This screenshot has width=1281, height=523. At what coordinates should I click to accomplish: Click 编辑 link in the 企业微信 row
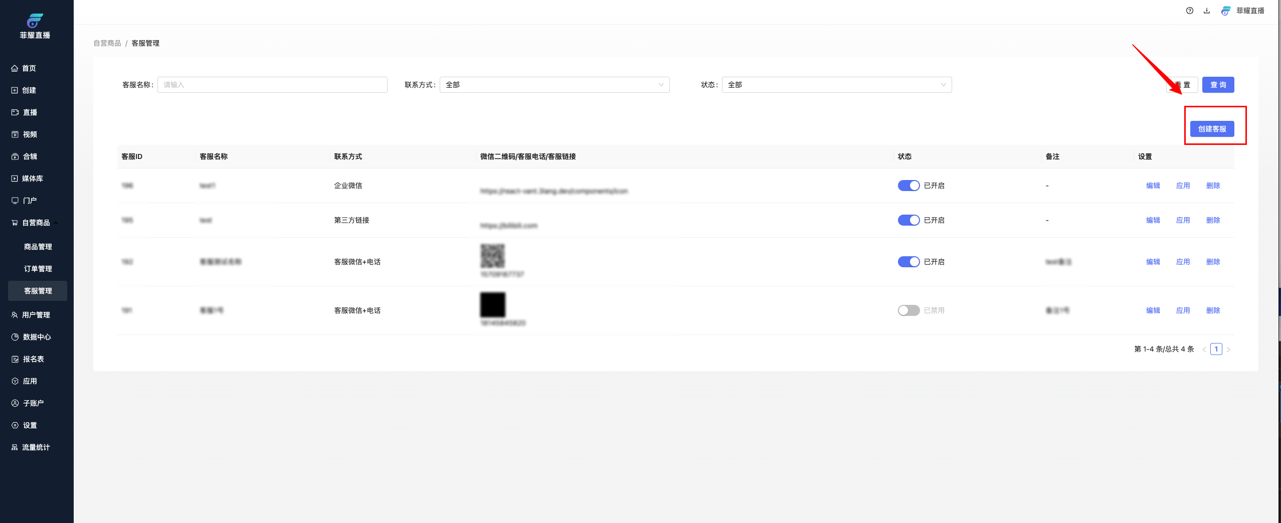point(1153,186)
